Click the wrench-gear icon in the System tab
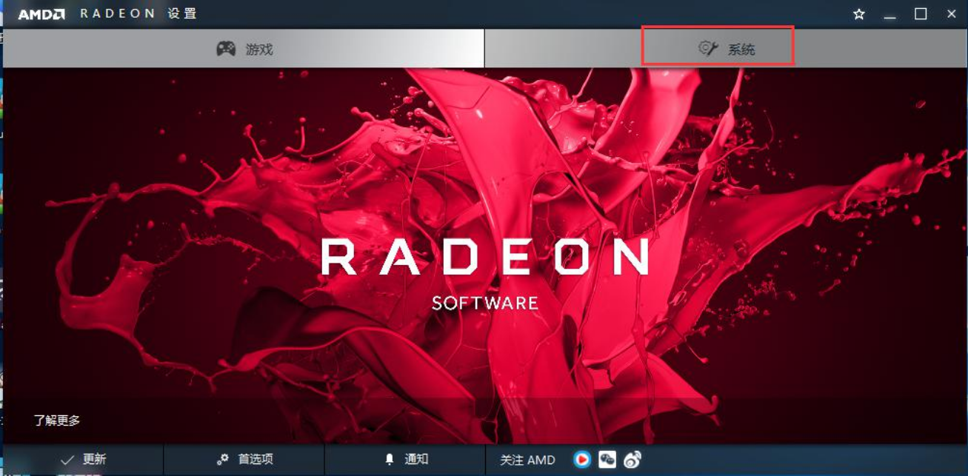Image resolution: width=968 pixels, height=476 pixels. click(x=708, y=49)
